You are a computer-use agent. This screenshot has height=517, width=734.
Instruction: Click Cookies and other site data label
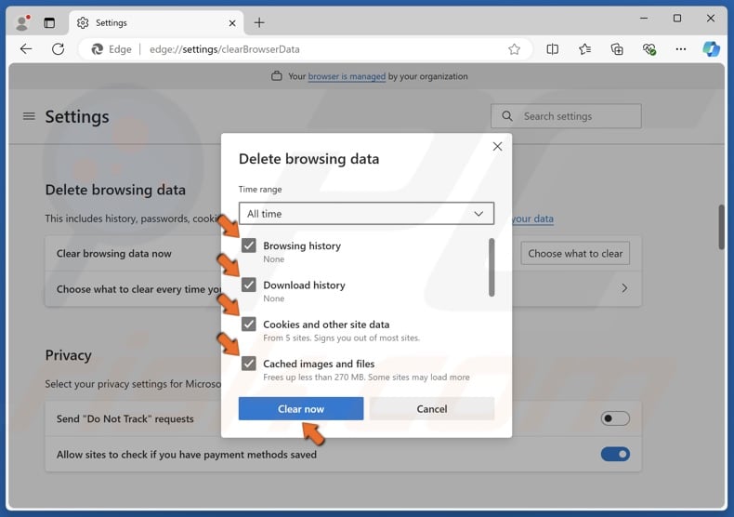pos(326,325)
